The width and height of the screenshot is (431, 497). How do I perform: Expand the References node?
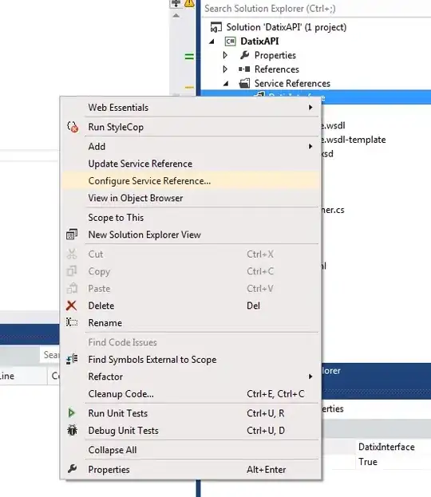click(x=225, y=69)
